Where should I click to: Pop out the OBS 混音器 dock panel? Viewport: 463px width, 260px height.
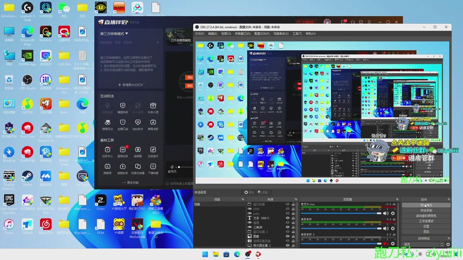click(x=397, y=199)
